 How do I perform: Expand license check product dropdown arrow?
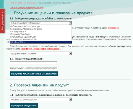point(70,100)
